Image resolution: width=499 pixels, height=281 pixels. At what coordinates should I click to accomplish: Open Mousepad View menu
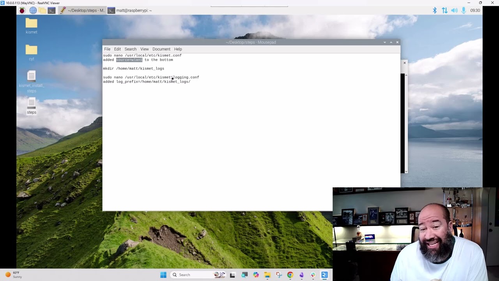[x=144, y=49]
